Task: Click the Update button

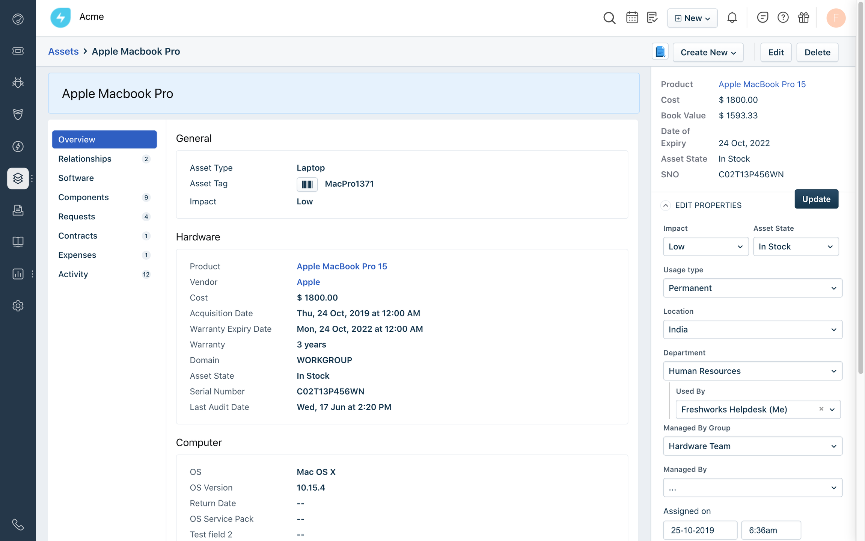Action: [x=816, y=199]
